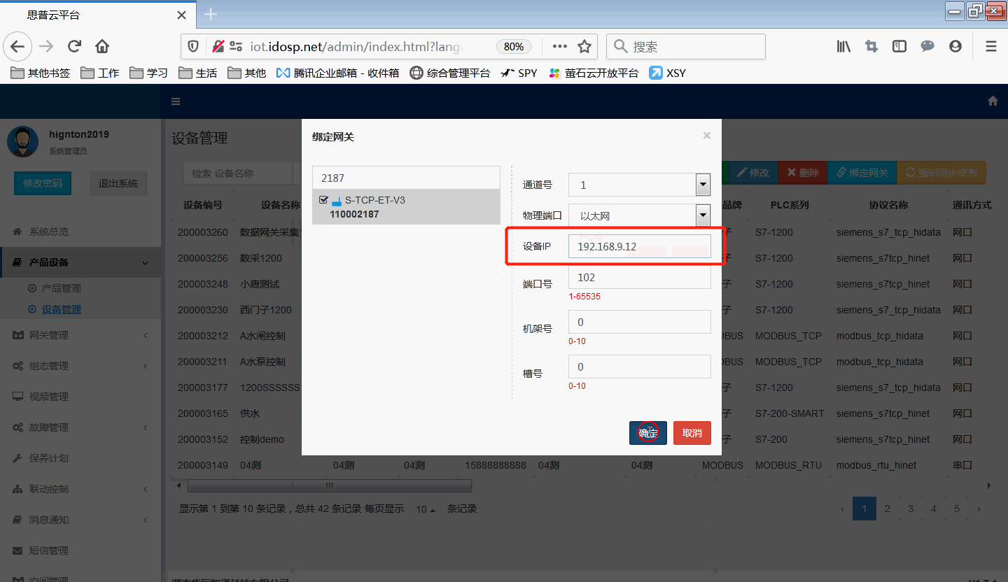Open the Firefox account icon
Screen dimensions: 1008x582
click(x=955, y=46)
